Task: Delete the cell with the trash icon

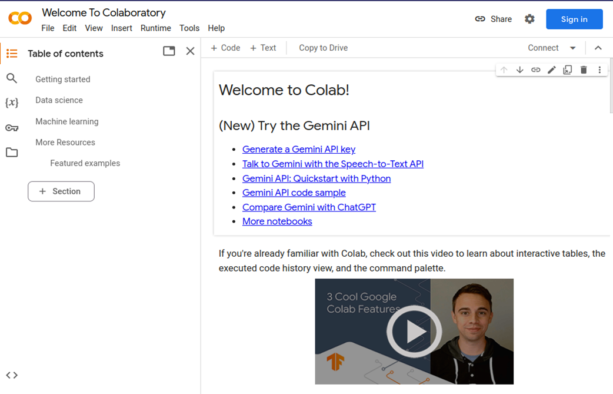Action: point(584,70)
